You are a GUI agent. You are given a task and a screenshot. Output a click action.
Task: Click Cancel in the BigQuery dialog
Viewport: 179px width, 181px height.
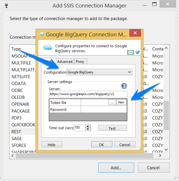(125, 144)
